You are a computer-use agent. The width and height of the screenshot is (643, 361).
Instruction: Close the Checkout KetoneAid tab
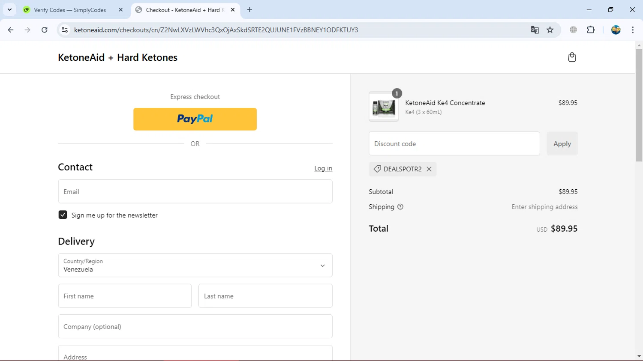[x=233, y=10]
